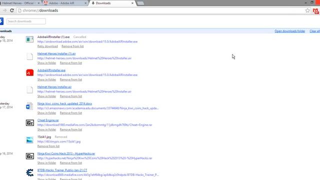Restore down the Chrome window

(x=312, y=2)
